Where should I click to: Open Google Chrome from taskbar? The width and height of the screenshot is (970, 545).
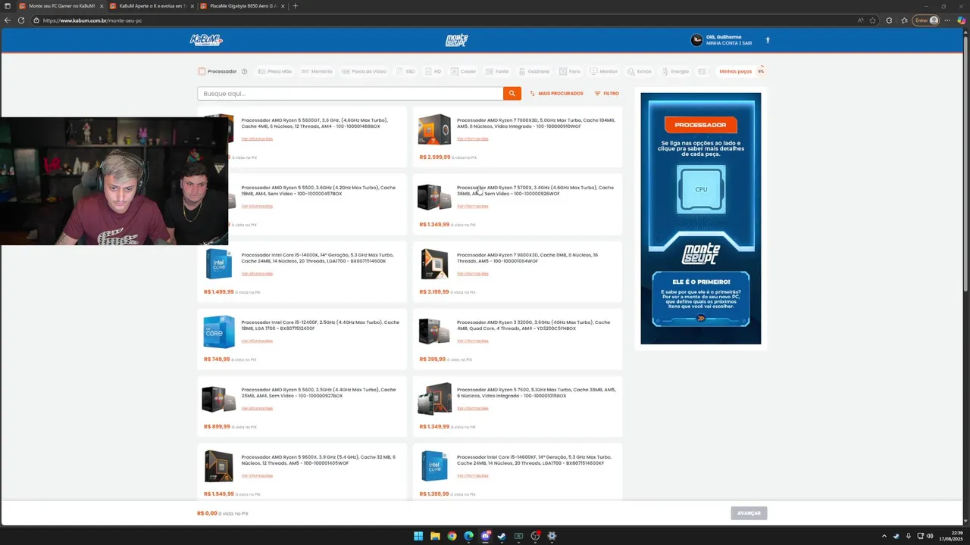[452, 536]
